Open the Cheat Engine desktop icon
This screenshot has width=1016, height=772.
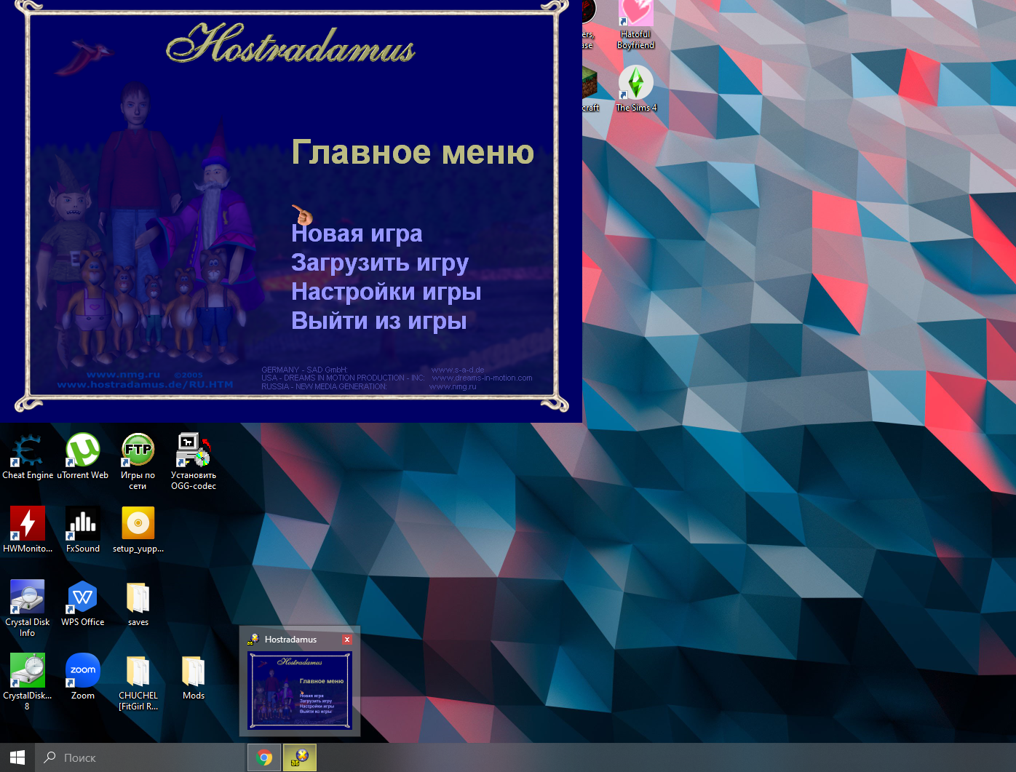tap(28, 457)
